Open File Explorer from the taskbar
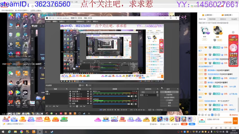This screenshot has width=239, height=134. 15,132
